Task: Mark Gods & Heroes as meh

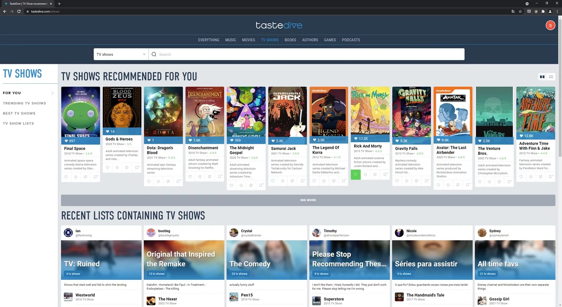Action: coord(117,168)
